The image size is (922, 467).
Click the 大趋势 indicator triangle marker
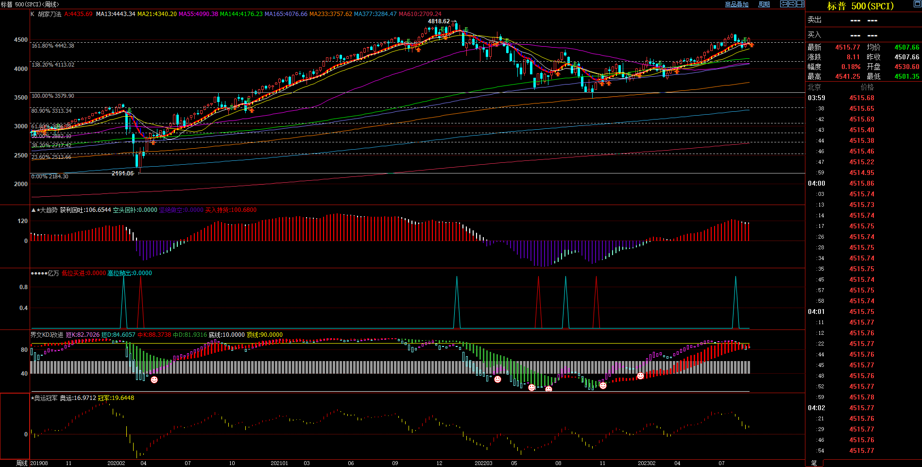coord(33,210)
